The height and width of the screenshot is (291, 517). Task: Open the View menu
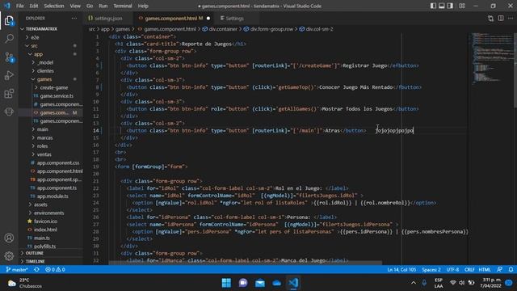[x=75, y=6]
